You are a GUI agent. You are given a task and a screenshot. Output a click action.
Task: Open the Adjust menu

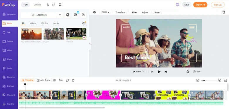click(145, 12)
